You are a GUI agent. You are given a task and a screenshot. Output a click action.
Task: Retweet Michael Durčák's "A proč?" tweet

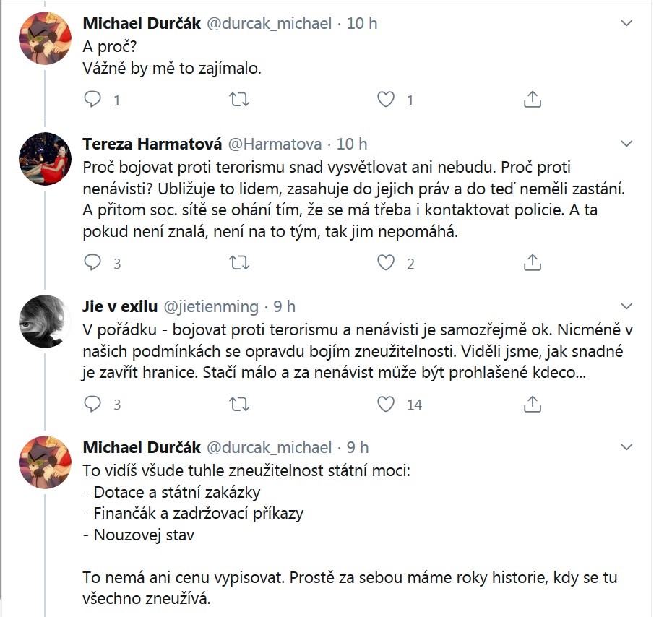239,99
